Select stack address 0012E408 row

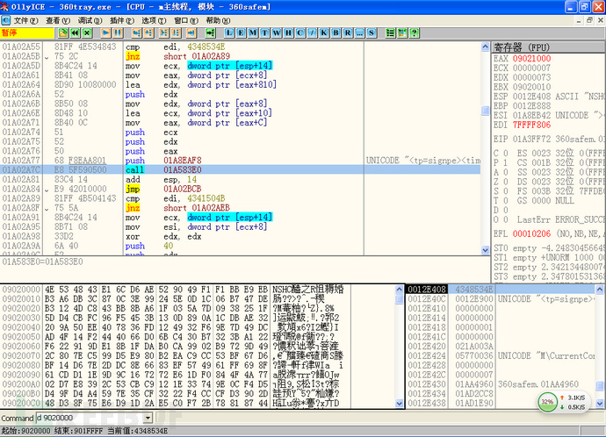tap(501, 290)
